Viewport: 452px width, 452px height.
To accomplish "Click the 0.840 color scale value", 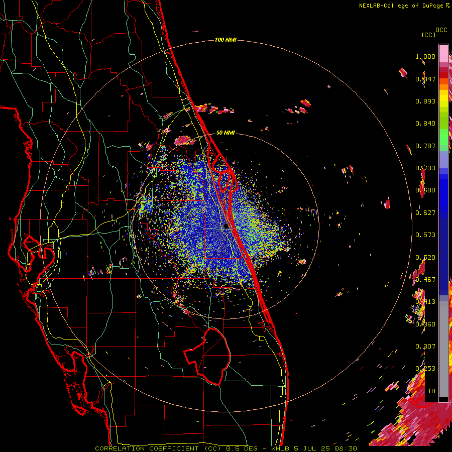I will click(x=425, y=124).
